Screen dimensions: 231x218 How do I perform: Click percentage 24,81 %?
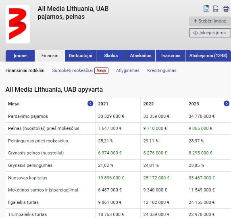(x=151, y=165)
